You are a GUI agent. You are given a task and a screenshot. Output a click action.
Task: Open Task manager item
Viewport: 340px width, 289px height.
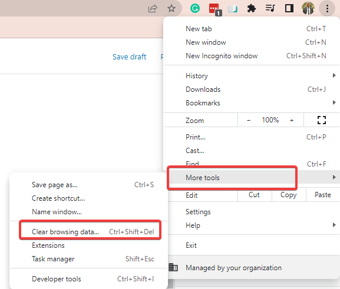[x=89, y=259]
